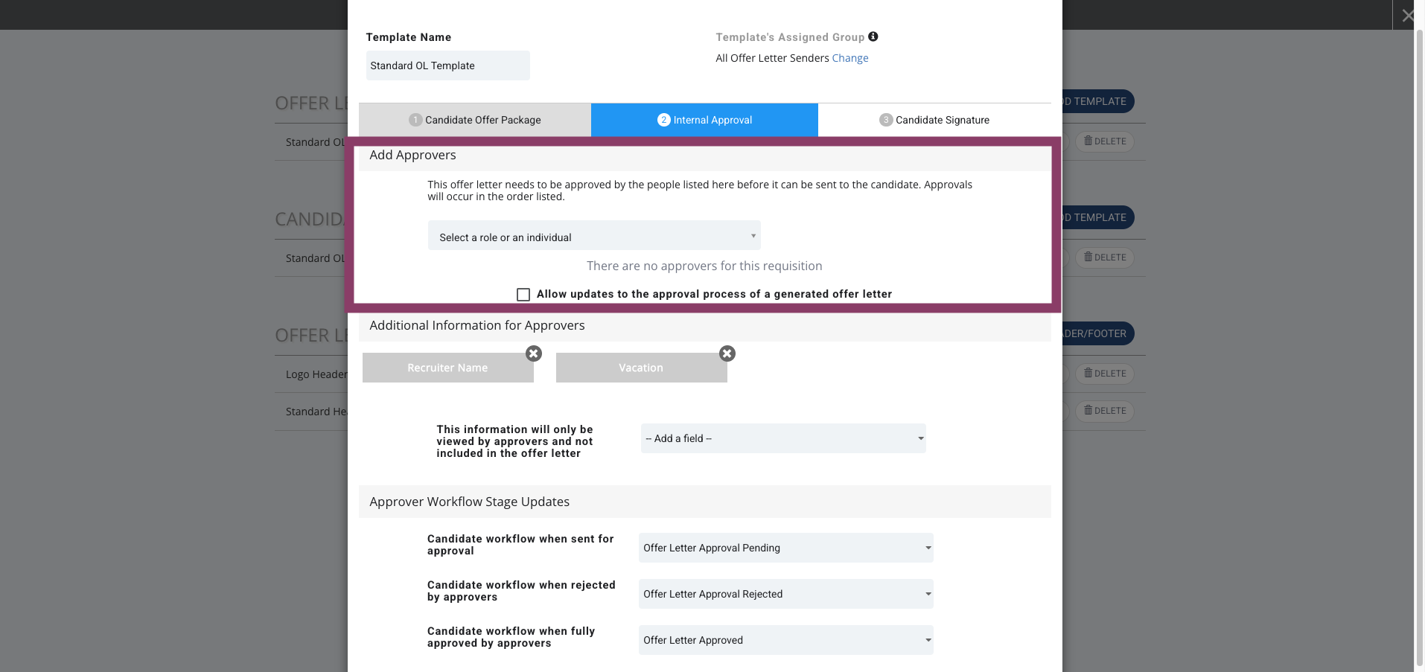Viewport: 1425px width, 672px height.
Task: Switch to Candidate Offer Package tab
Action: [475, 120]
